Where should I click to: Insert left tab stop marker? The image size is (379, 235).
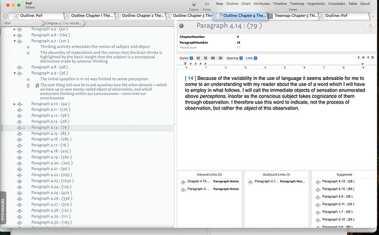pos(359,58)
